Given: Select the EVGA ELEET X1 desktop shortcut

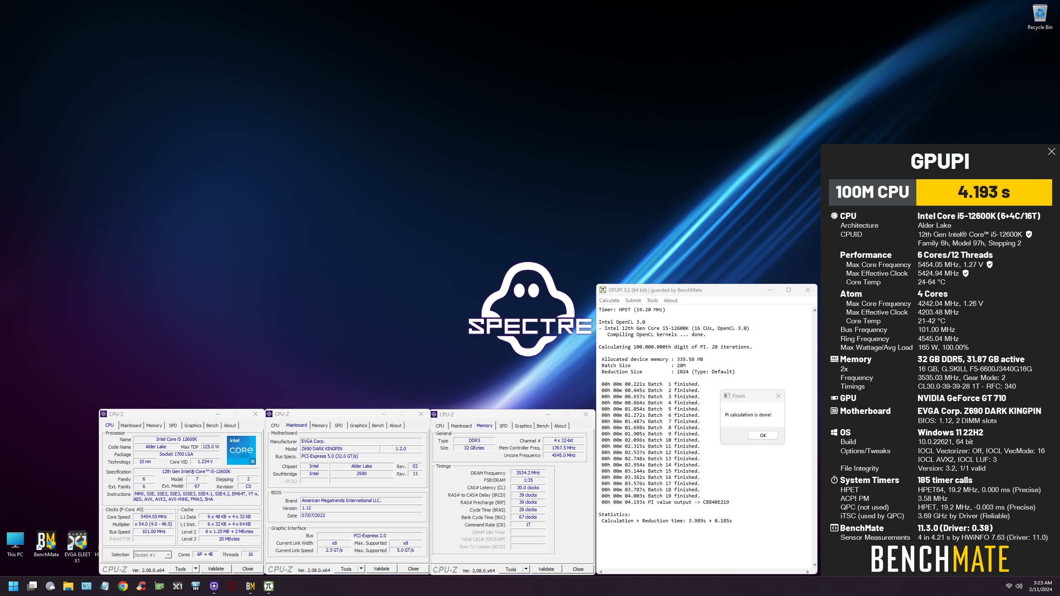Looking at the screenshot, I should [77, 547].
